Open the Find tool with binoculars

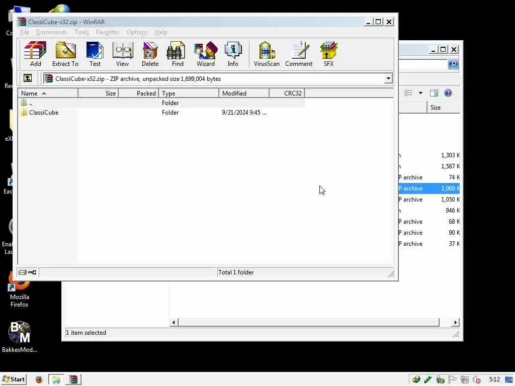tap(178, 54)
